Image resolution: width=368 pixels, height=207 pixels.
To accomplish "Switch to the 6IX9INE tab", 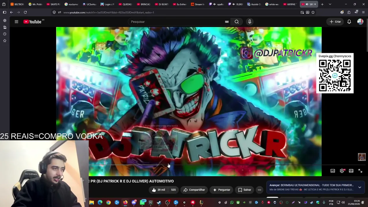I will (290, 4).
